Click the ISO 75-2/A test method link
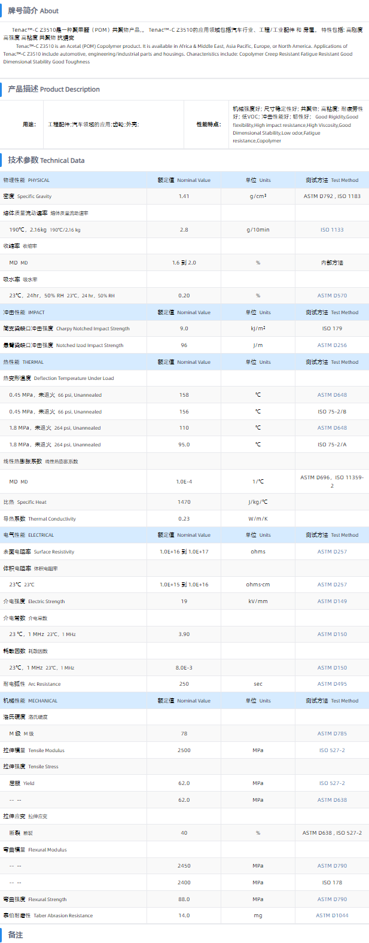Screen dimensions: 369x943 [x=332, y=445]
